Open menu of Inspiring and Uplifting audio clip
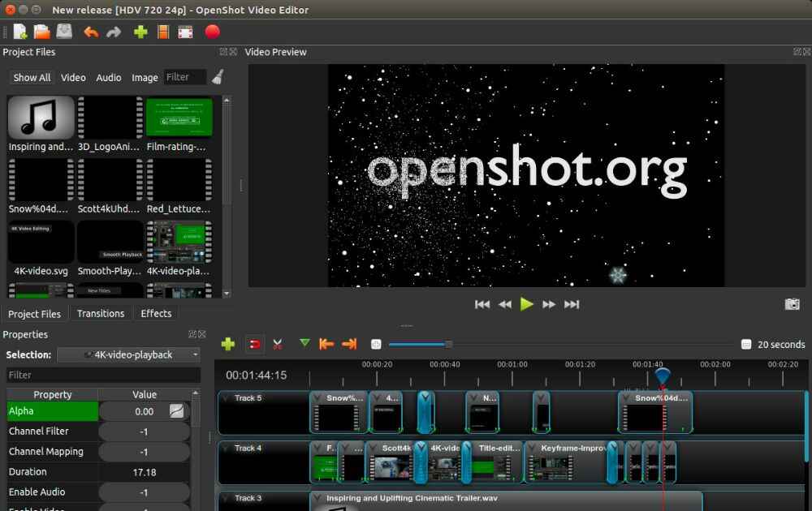The height and width of the screenshot is (511, 812). click(x=317, y=498)
